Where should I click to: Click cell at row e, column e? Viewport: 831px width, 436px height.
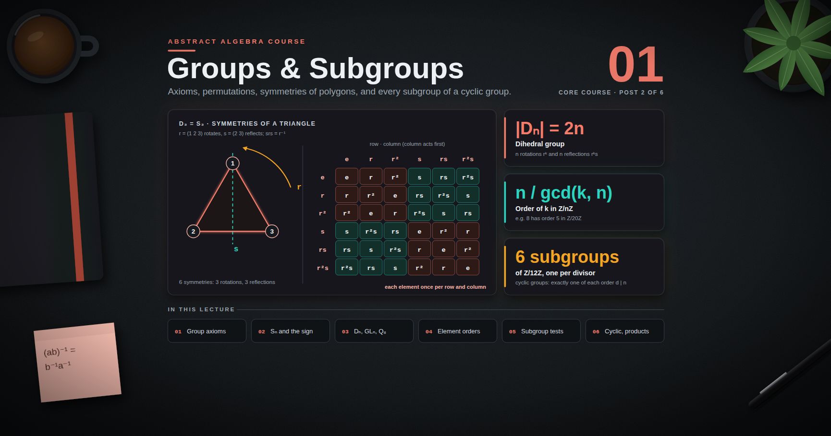[x=347, y=177]
